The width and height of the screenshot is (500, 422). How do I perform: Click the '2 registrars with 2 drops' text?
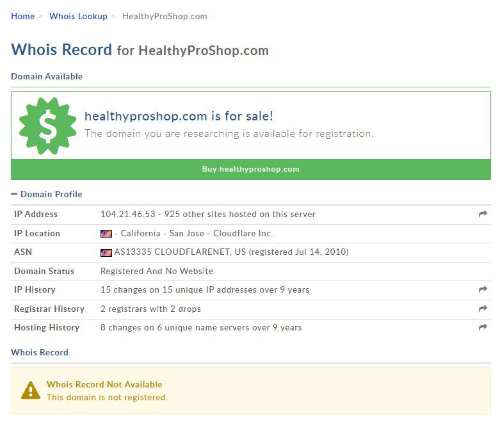150,309
